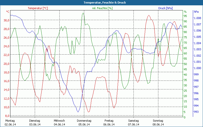Click the 'Samstag' day label
The image size is (203, 127).
click(x=133, y=121)
